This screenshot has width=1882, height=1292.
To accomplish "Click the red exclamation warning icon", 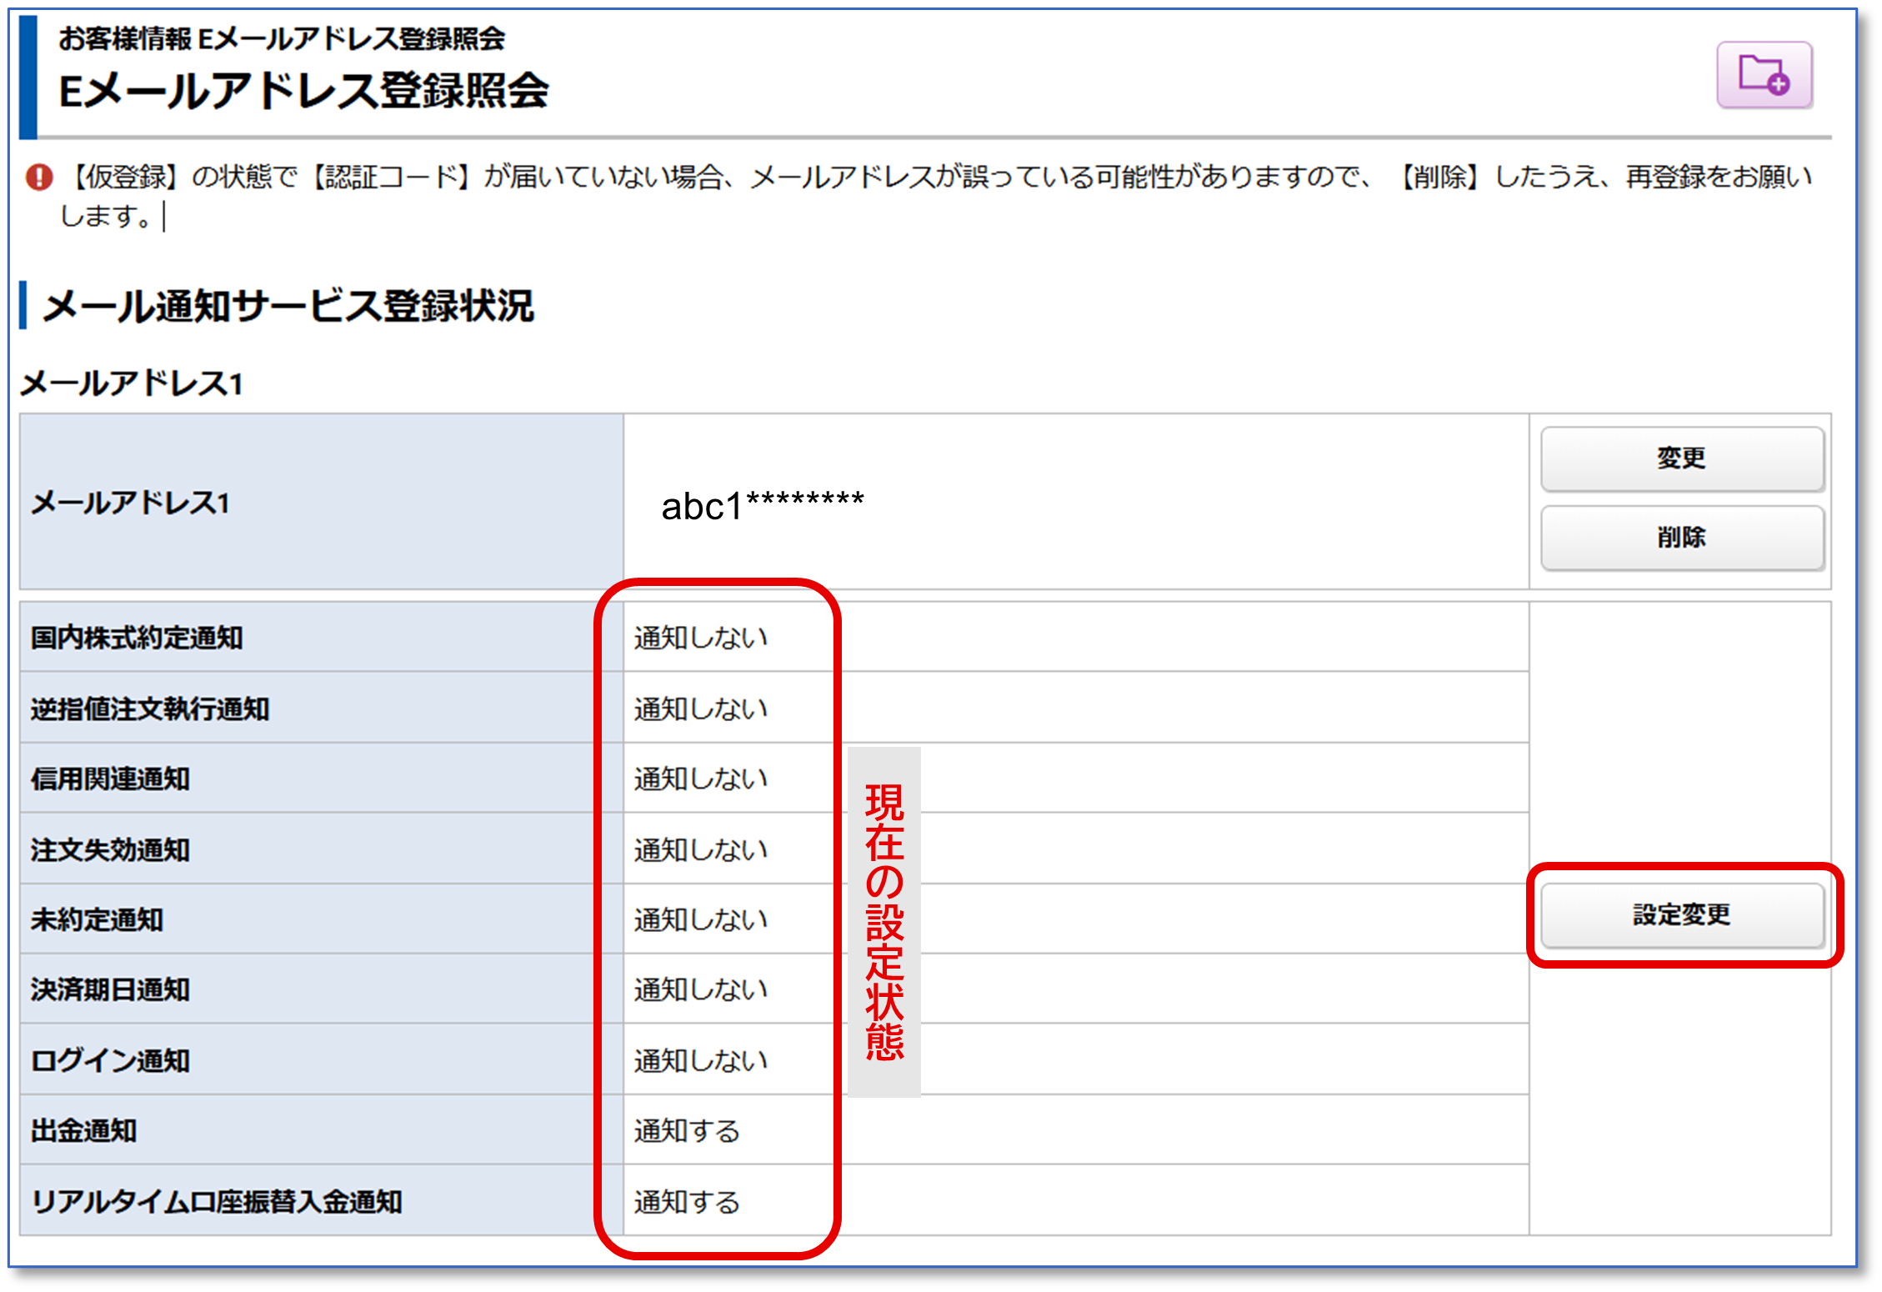I will pos(38,177).
